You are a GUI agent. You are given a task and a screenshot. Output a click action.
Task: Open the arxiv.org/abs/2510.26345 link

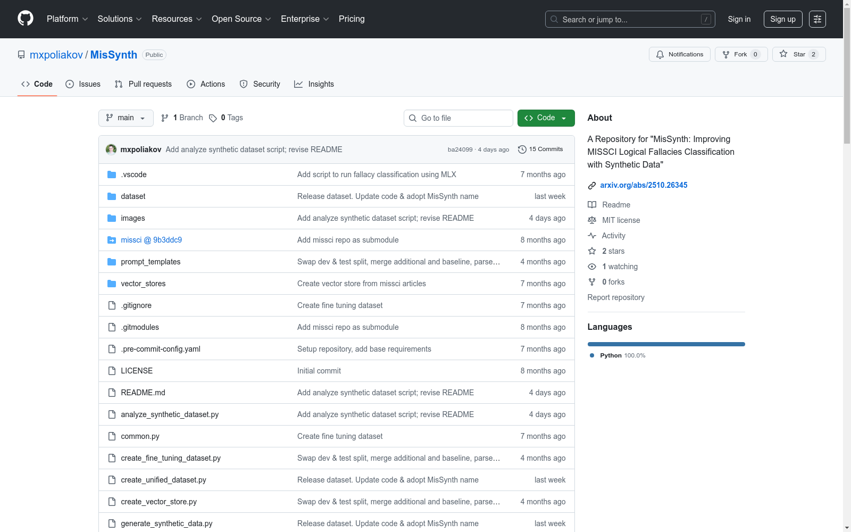tap(644, 185)
